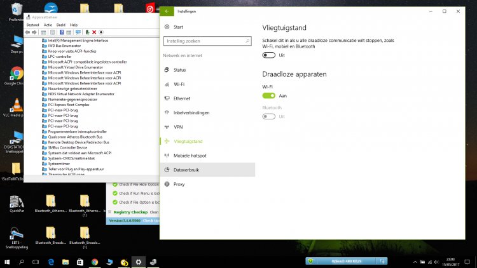The width and height of the screenshot is (477, 268).
Task: Click the red X uninstall device toolbar icon
Action: pos(94,32)
